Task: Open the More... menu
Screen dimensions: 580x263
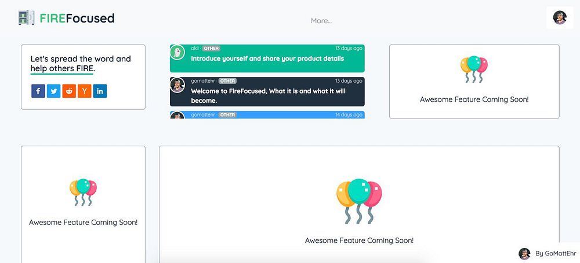Action: (321, 21)
